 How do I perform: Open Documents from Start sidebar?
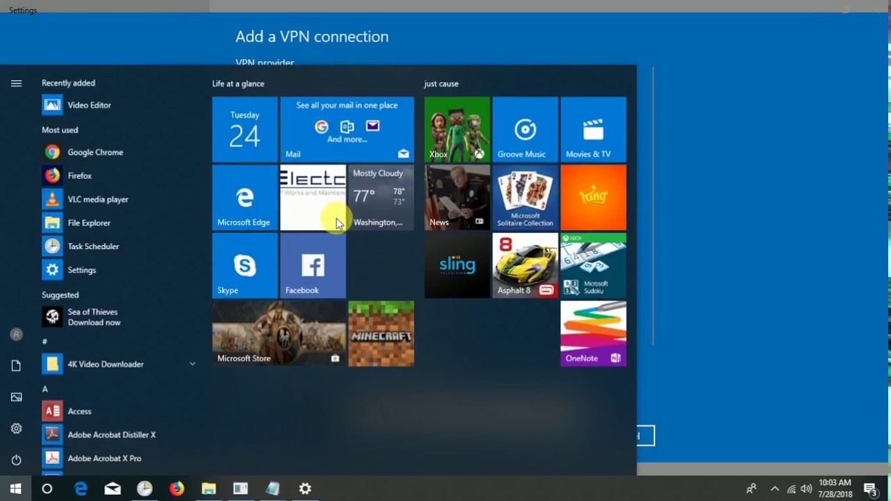tap(16, 366)
